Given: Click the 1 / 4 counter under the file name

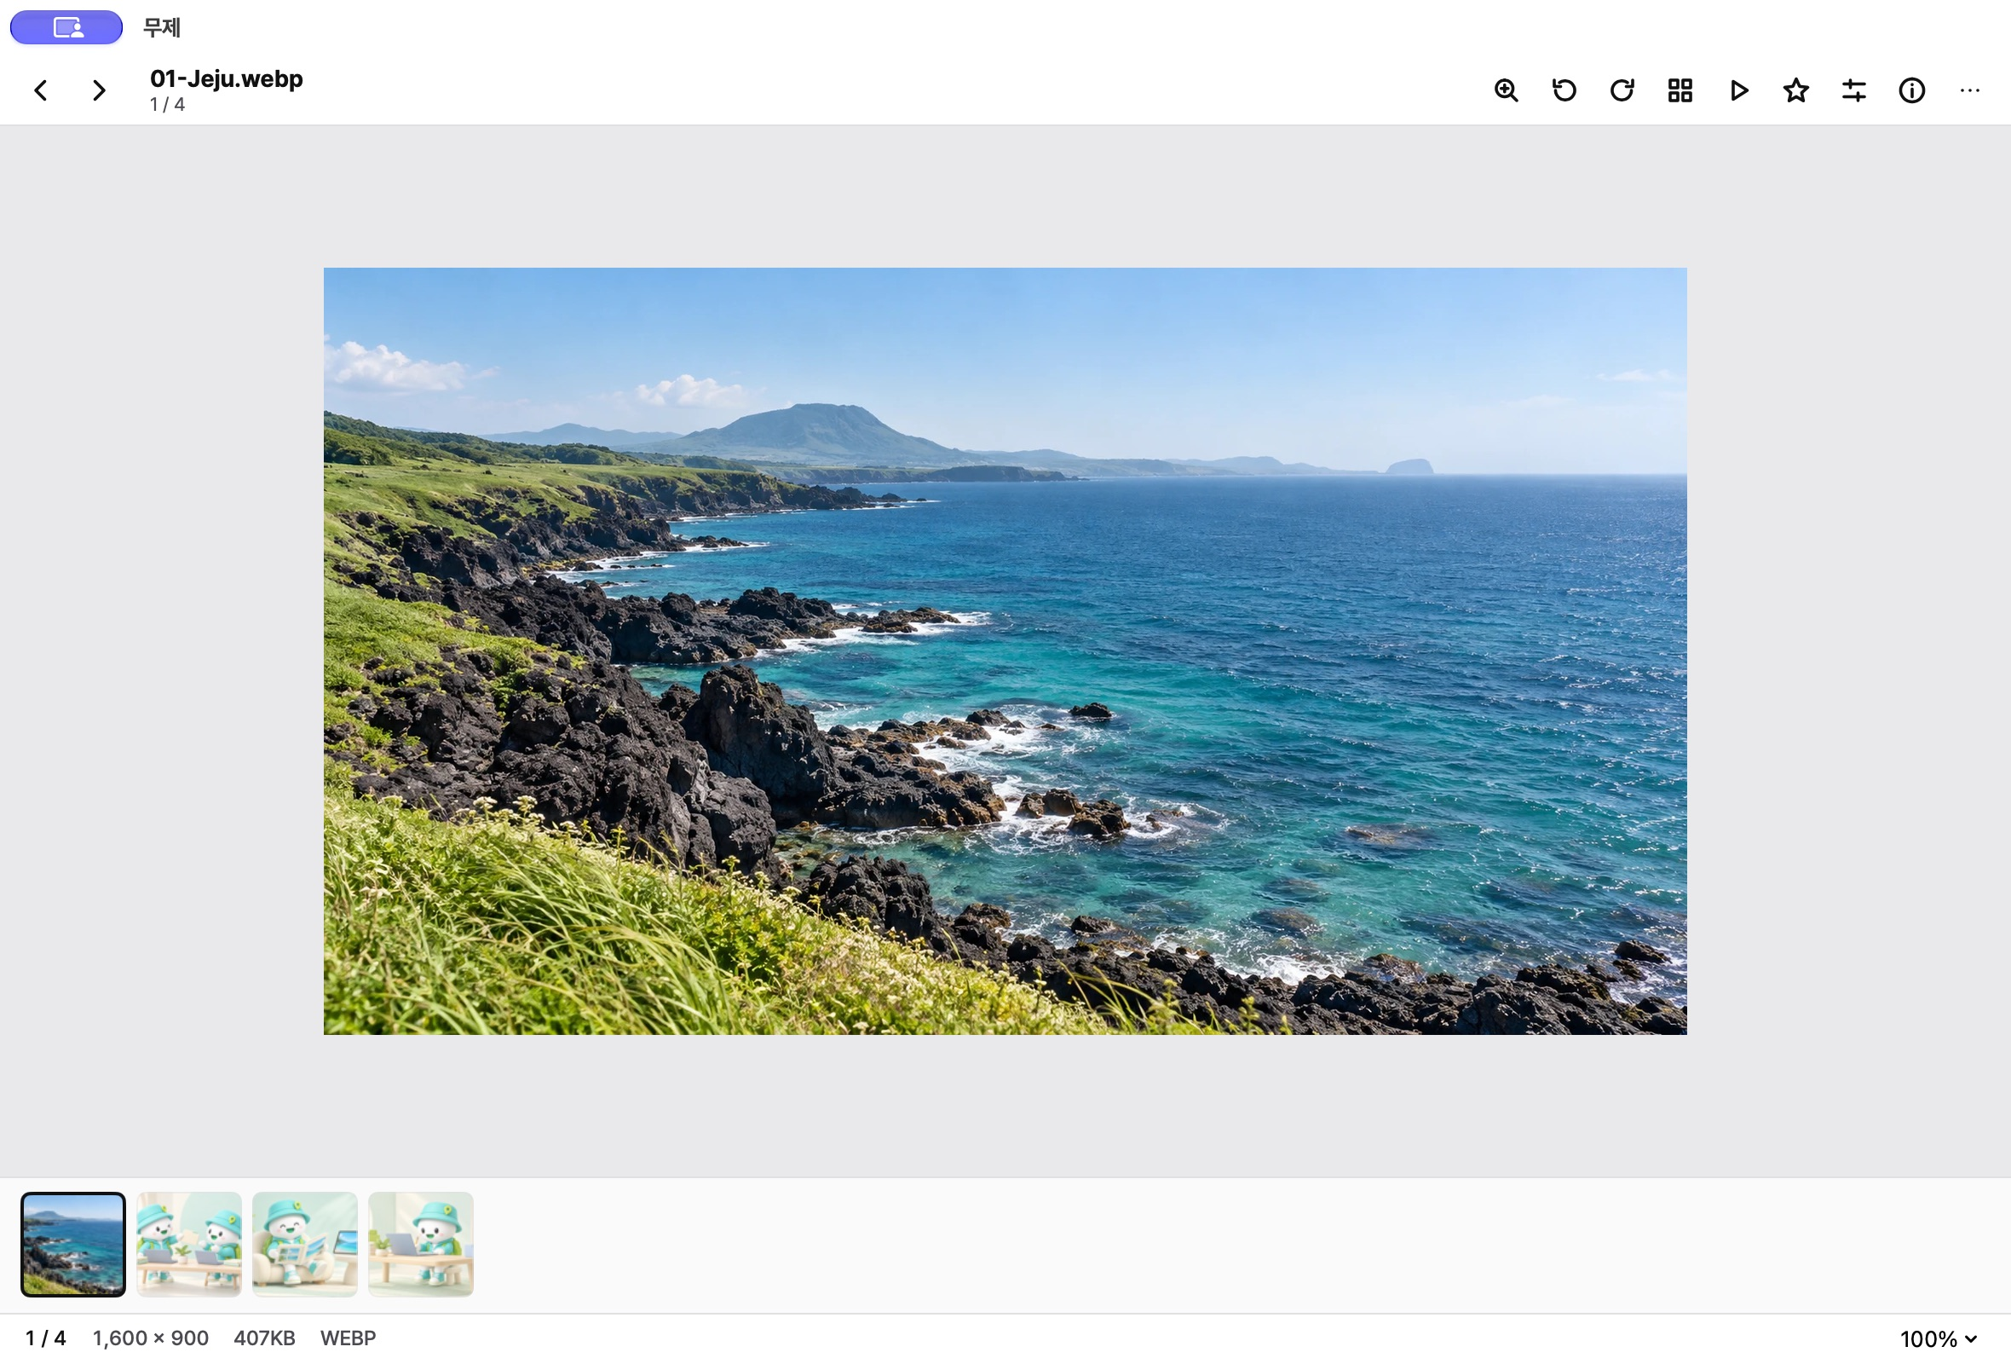Looking at the screenshot, I should pos(167,105).
